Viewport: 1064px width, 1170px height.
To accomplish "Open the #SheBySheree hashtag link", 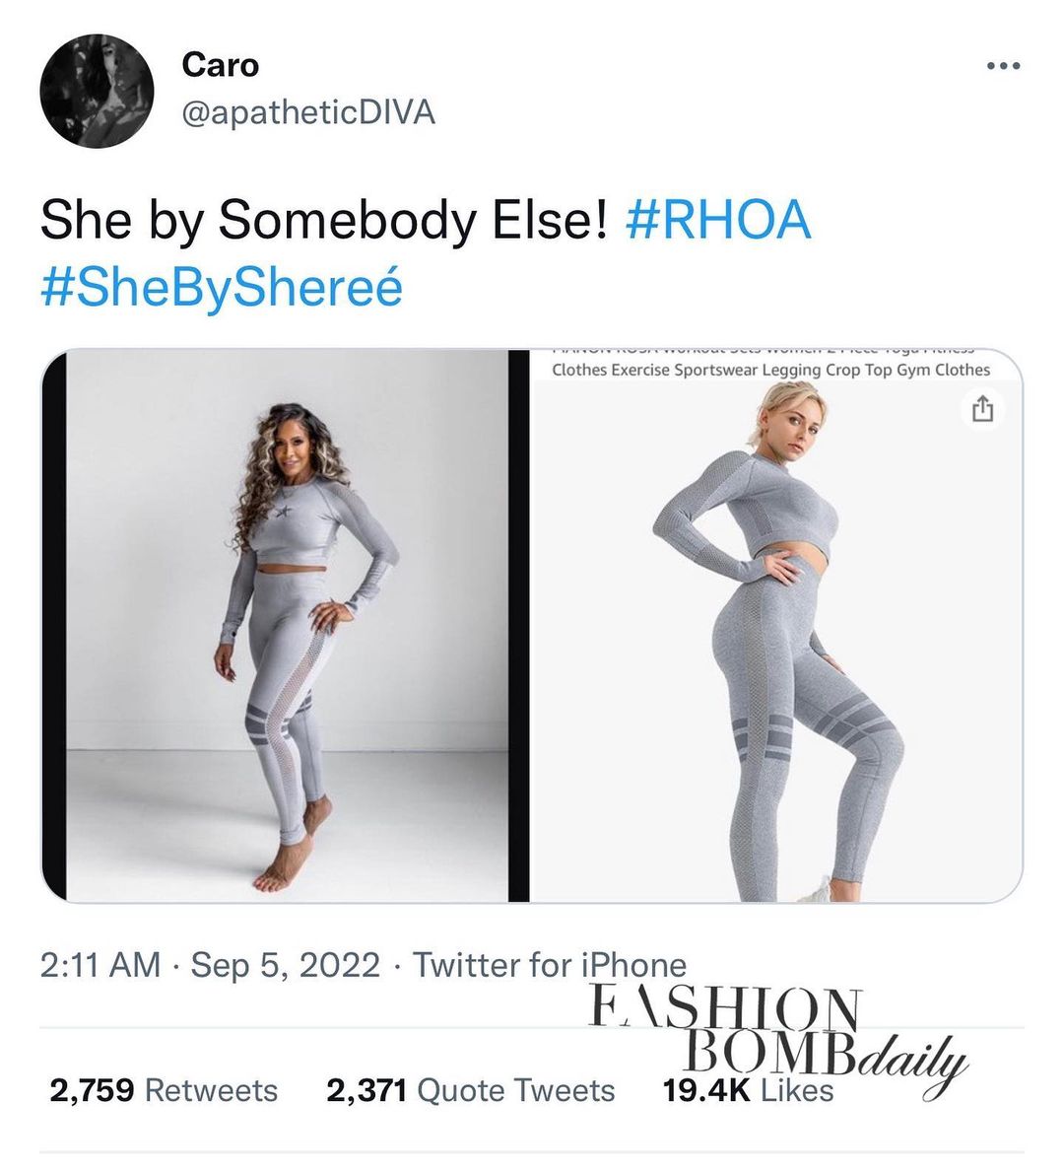I will click(222, 288).
